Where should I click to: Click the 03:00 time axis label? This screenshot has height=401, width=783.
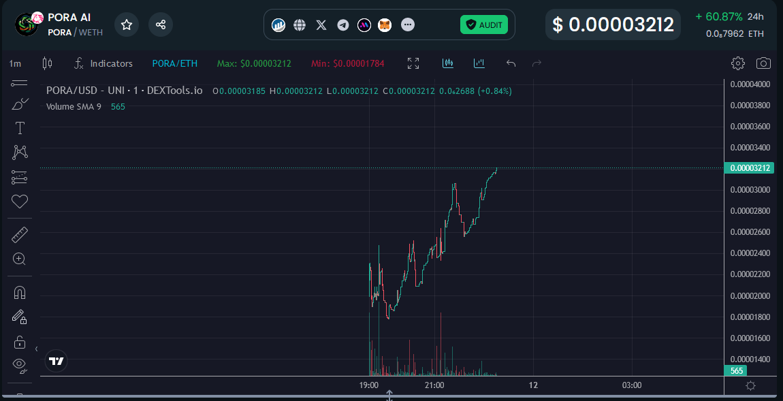click(632, 385)
